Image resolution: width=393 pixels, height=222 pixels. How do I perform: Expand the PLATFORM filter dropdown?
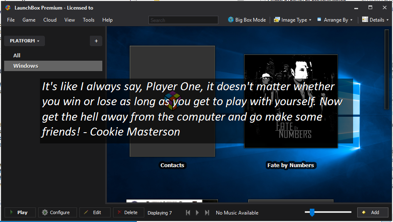25,41
